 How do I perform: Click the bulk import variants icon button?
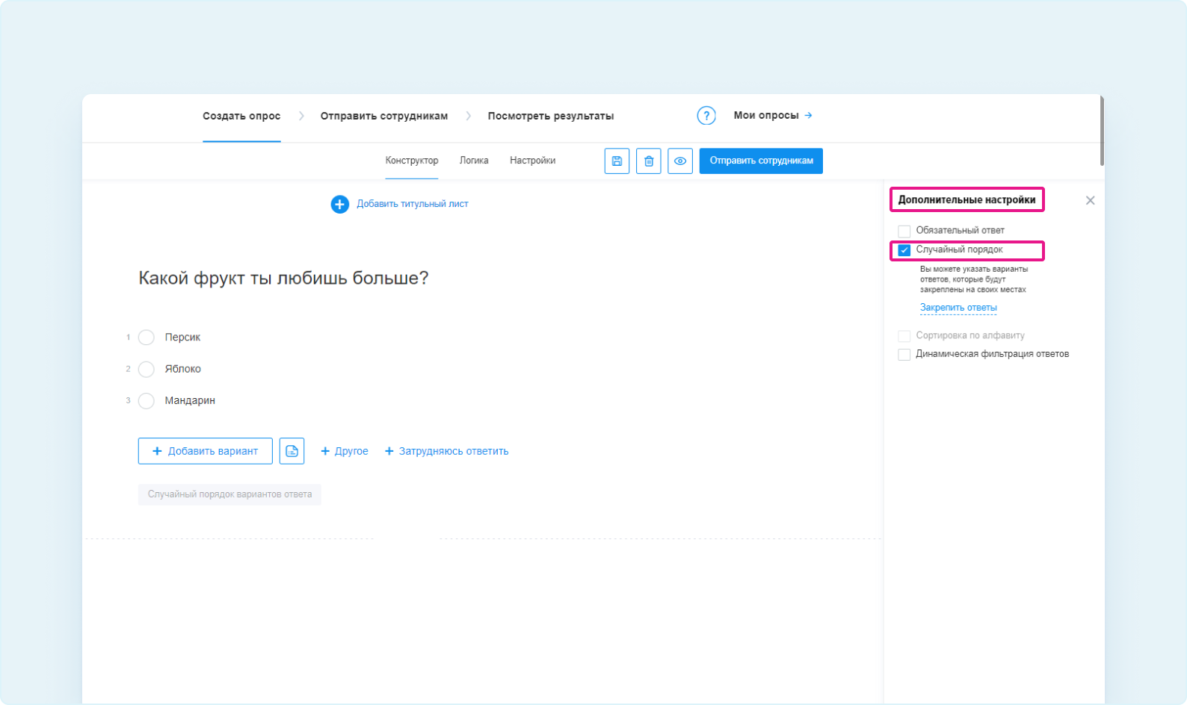292,451
